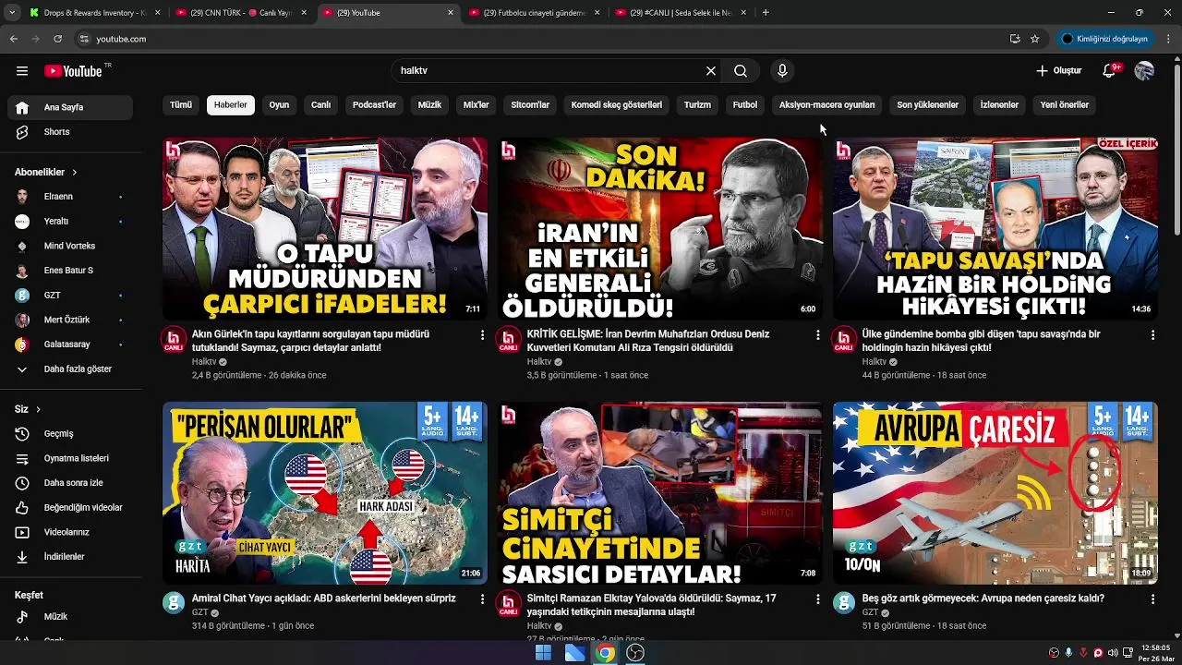Play 'İran'ın En Etkili Generali Öldürüldü' thumbnail
The width and height of the screenshot is (1182, 665).
tap(660, 228)
